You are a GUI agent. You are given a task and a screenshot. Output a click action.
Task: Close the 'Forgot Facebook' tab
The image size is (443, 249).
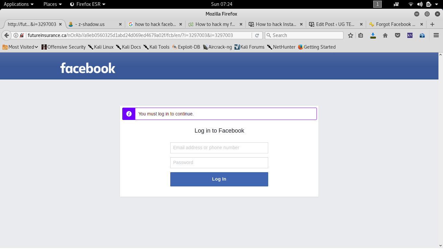tap(422, 24)
